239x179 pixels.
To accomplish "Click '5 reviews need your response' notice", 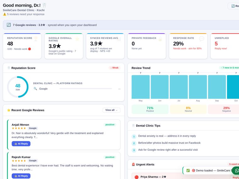I will [26, 14].
